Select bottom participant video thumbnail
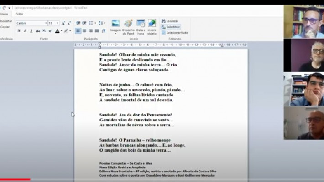 coord(304,123)
